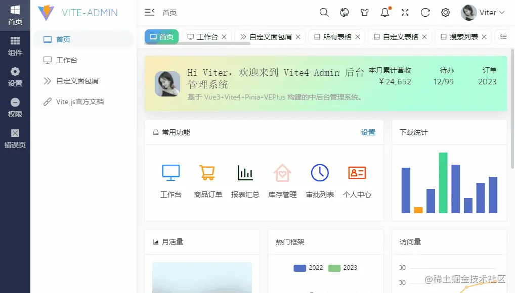Open the 商品订单 quick function

[x=208, y=179]
